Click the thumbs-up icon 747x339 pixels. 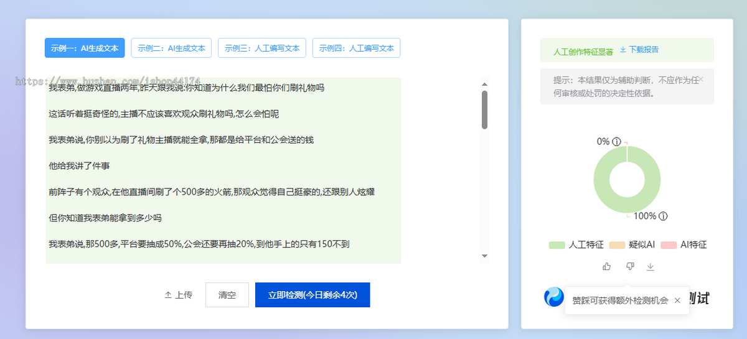(x=607, y=266)
